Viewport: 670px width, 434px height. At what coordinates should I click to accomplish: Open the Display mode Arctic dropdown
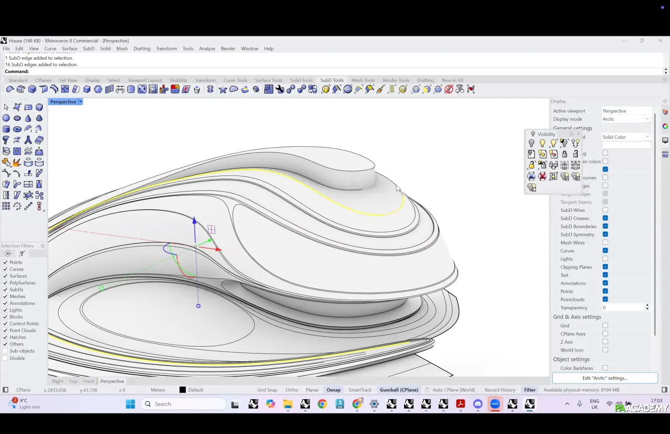(x=647, y=119)
